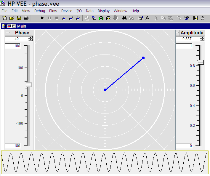The width and height of the screenshot is (210, 176).
Task: Click the Copy toolbar icon
Action: click(163, 18)
